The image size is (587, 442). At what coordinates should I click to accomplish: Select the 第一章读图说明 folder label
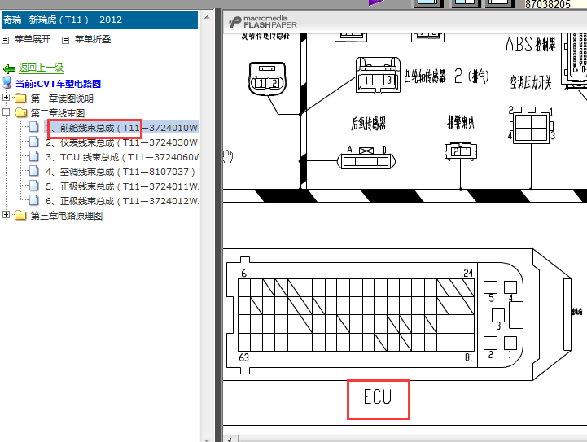point(62,98)
